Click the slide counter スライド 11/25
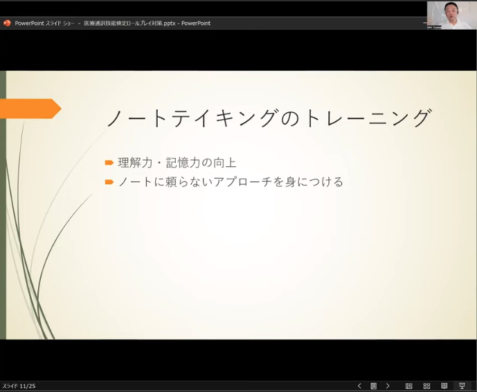This screenshot has width=477, height=392. 19,386
